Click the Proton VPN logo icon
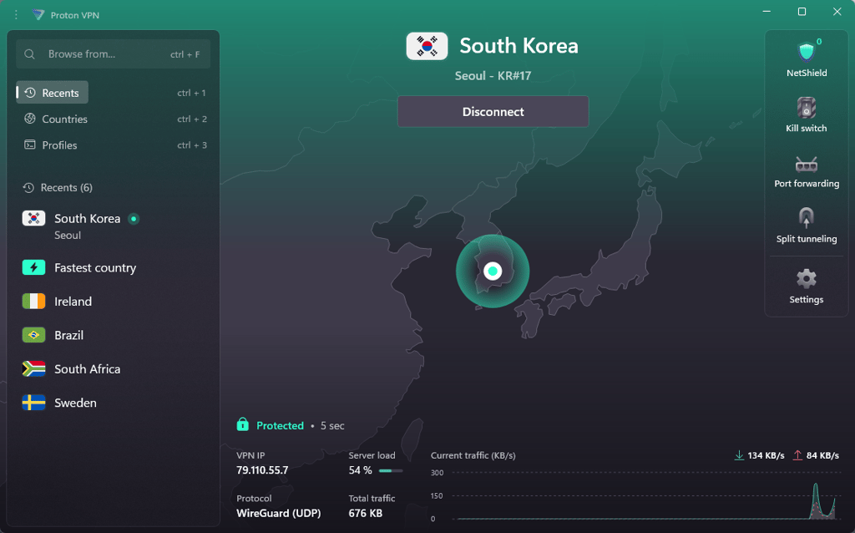 coord(38,15)
